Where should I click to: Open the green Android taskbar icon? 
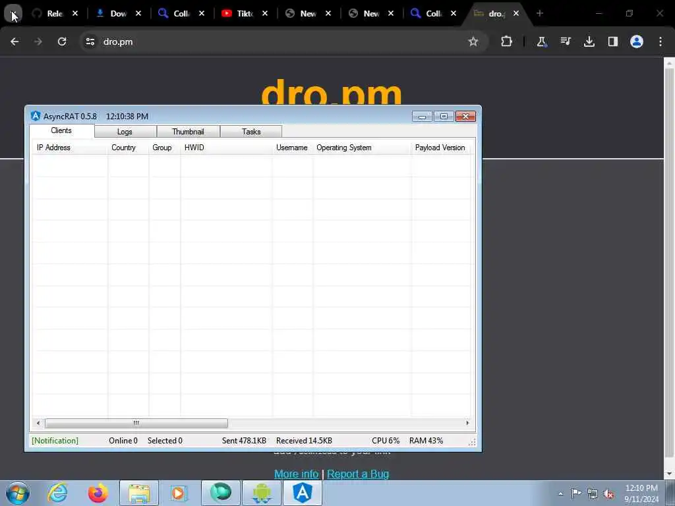coord(262,493)
